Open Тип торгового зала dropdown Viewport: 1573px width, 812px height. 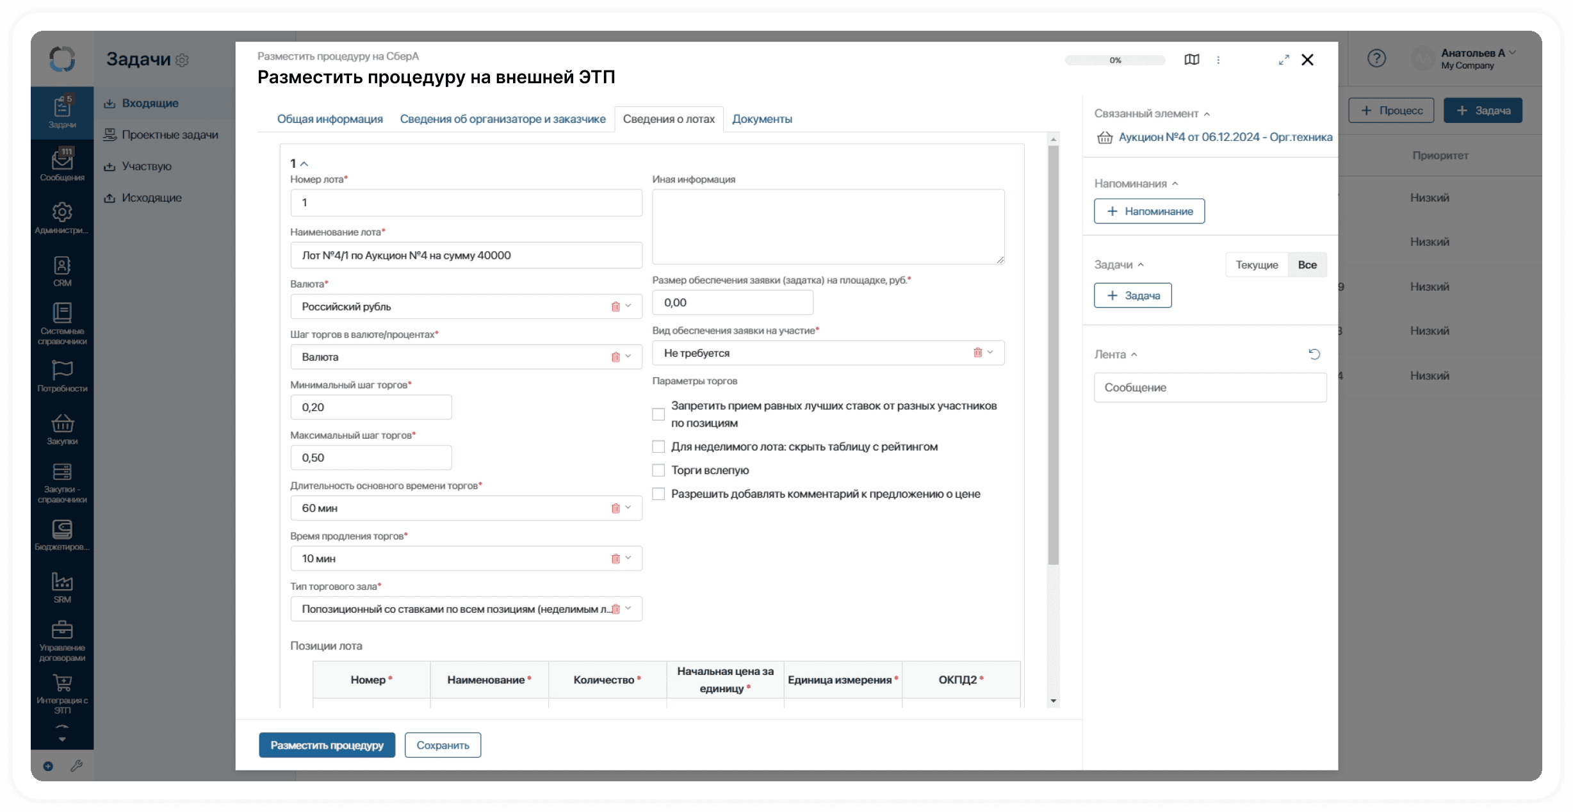tap(628, 609)
